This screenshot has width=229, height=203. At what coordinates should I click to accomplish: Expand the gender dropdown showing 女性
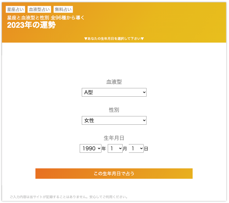pyautogui.click(x=114, y=121)
